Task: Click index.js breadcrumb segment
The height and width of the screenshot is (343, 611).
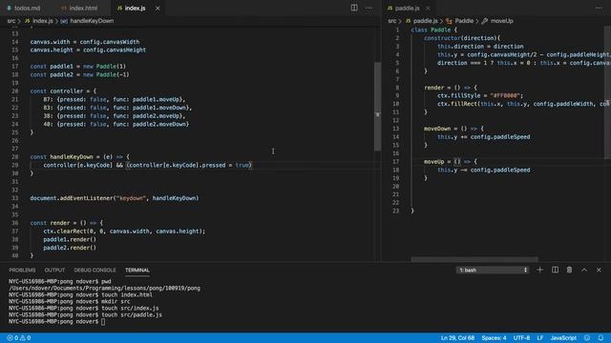Action: [x=42, y=21]
